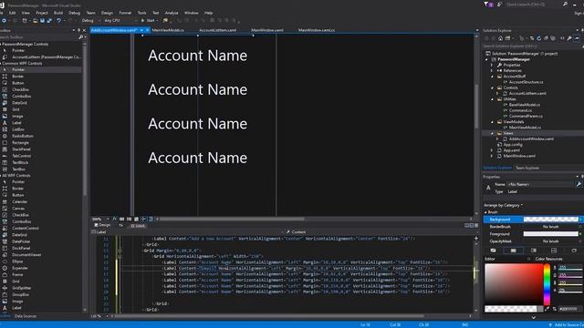Open the Data Sources tab at bottom left

(x=26, y=316)
